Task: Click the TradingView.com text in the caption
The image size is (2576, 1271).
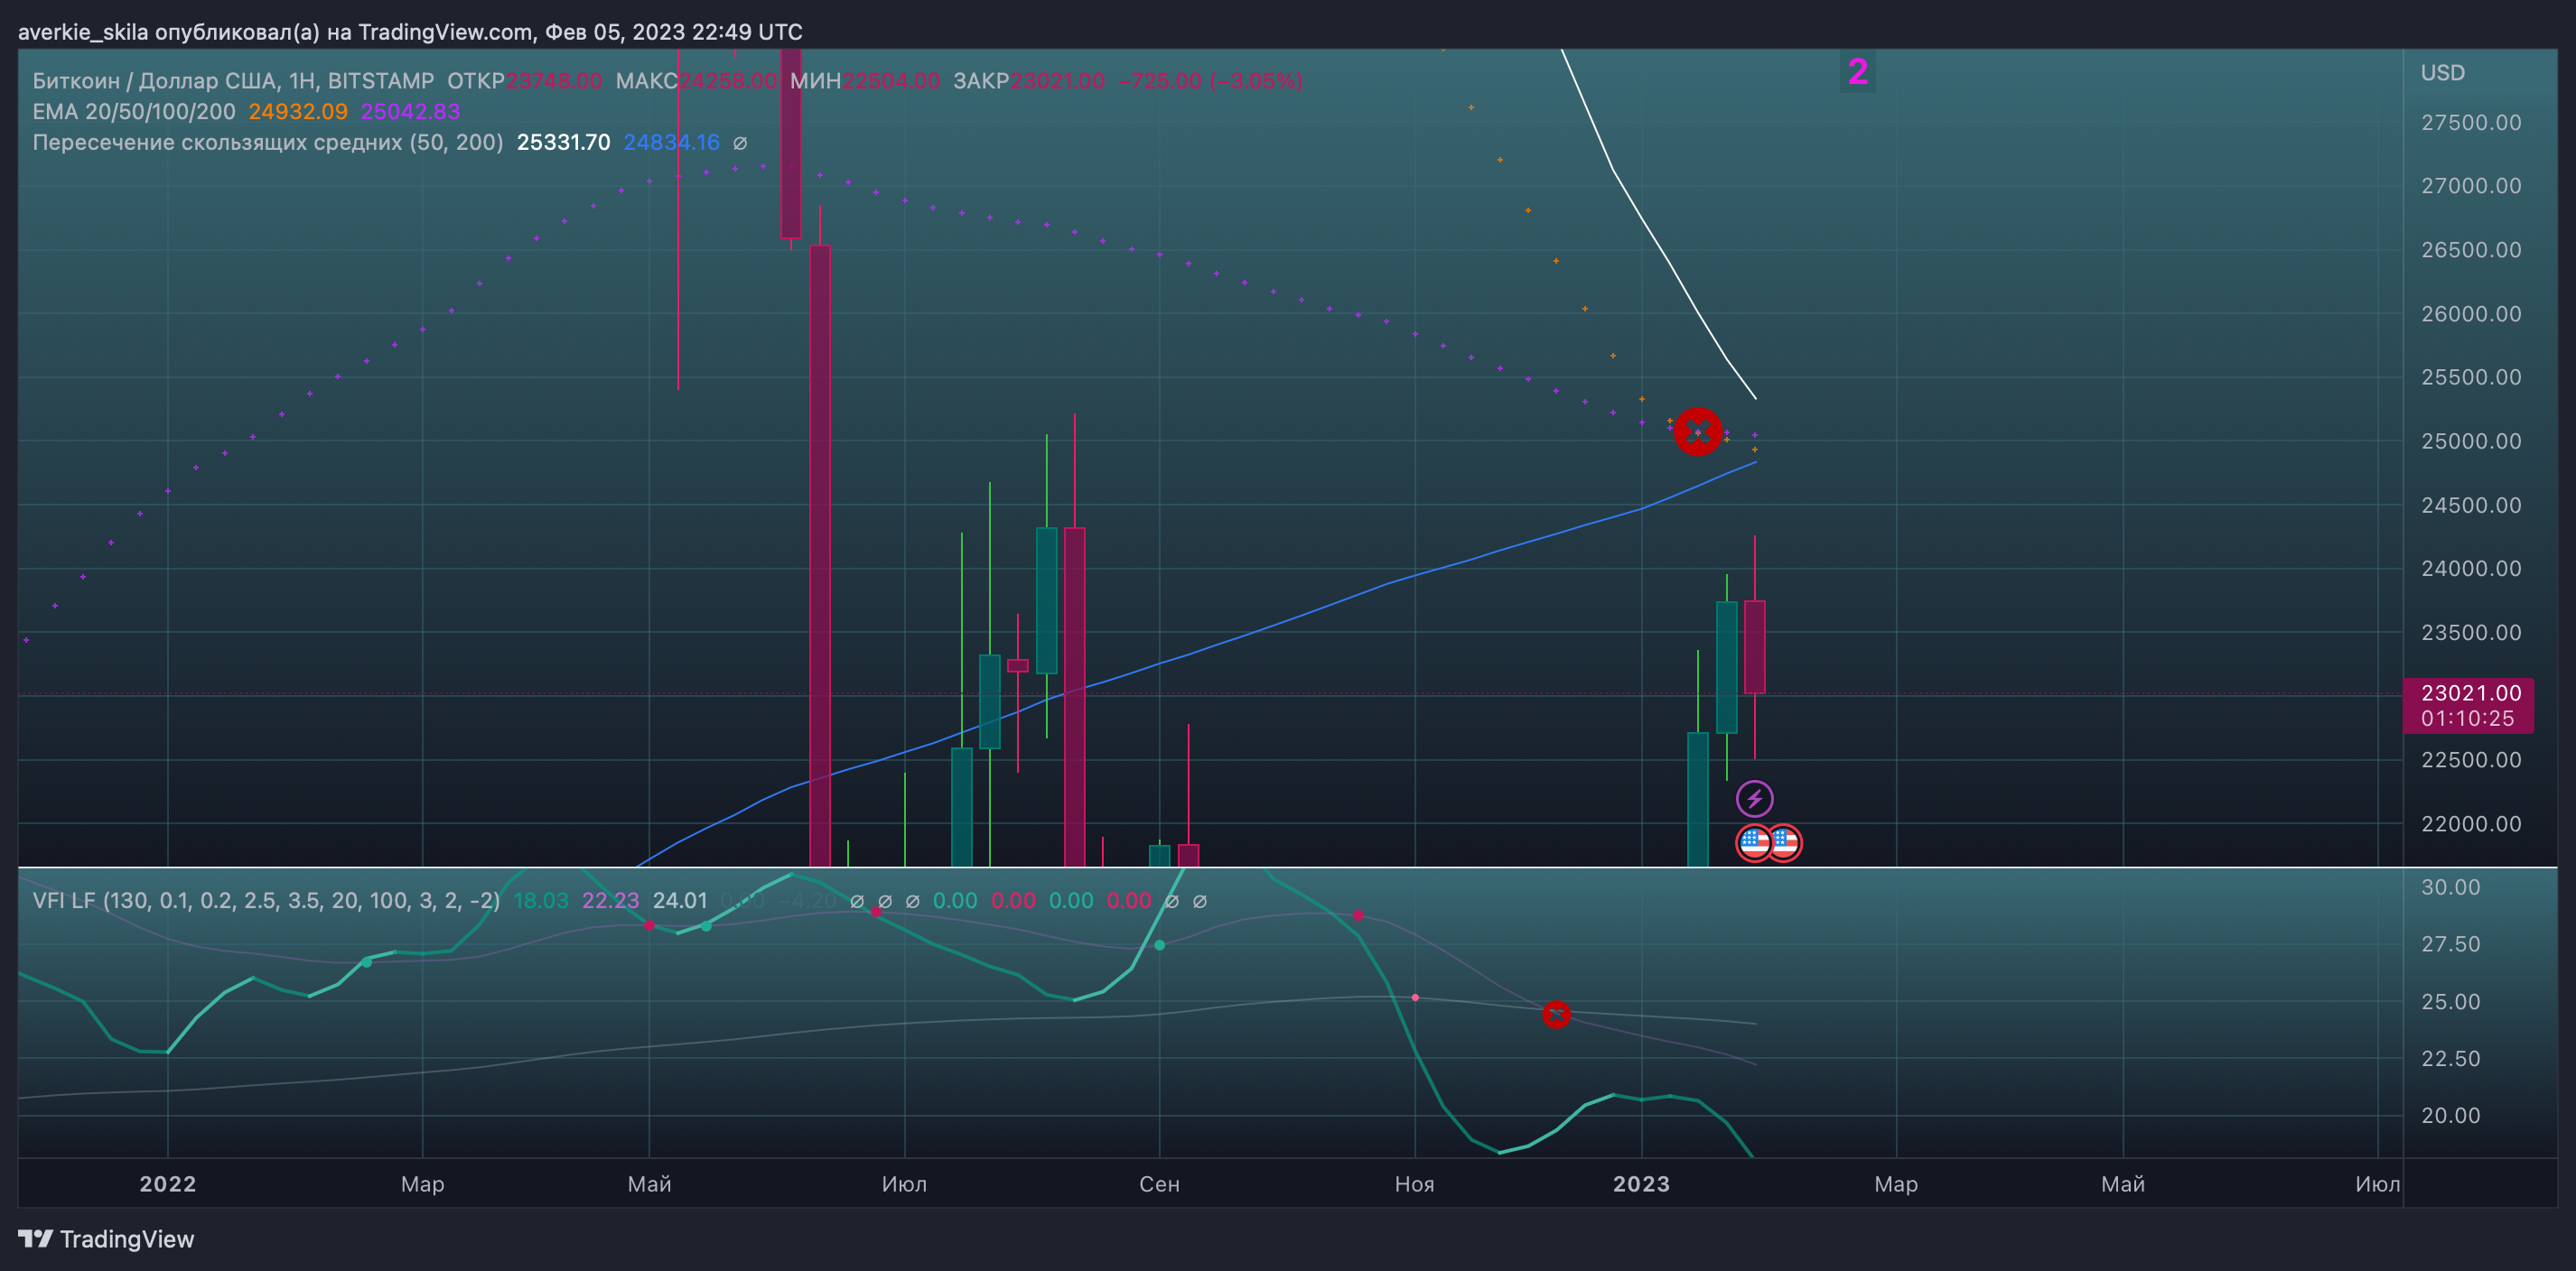Action: [445, 32]
